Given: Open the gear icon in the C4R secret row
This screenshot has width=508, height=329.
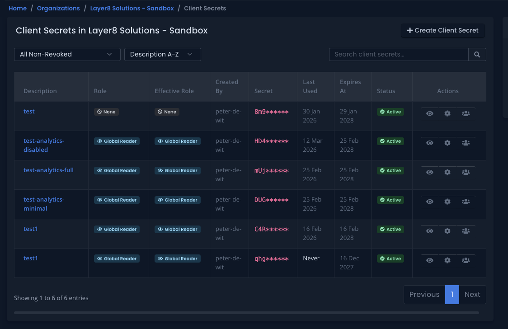Looking at the screenshot, I should point(447,231).
